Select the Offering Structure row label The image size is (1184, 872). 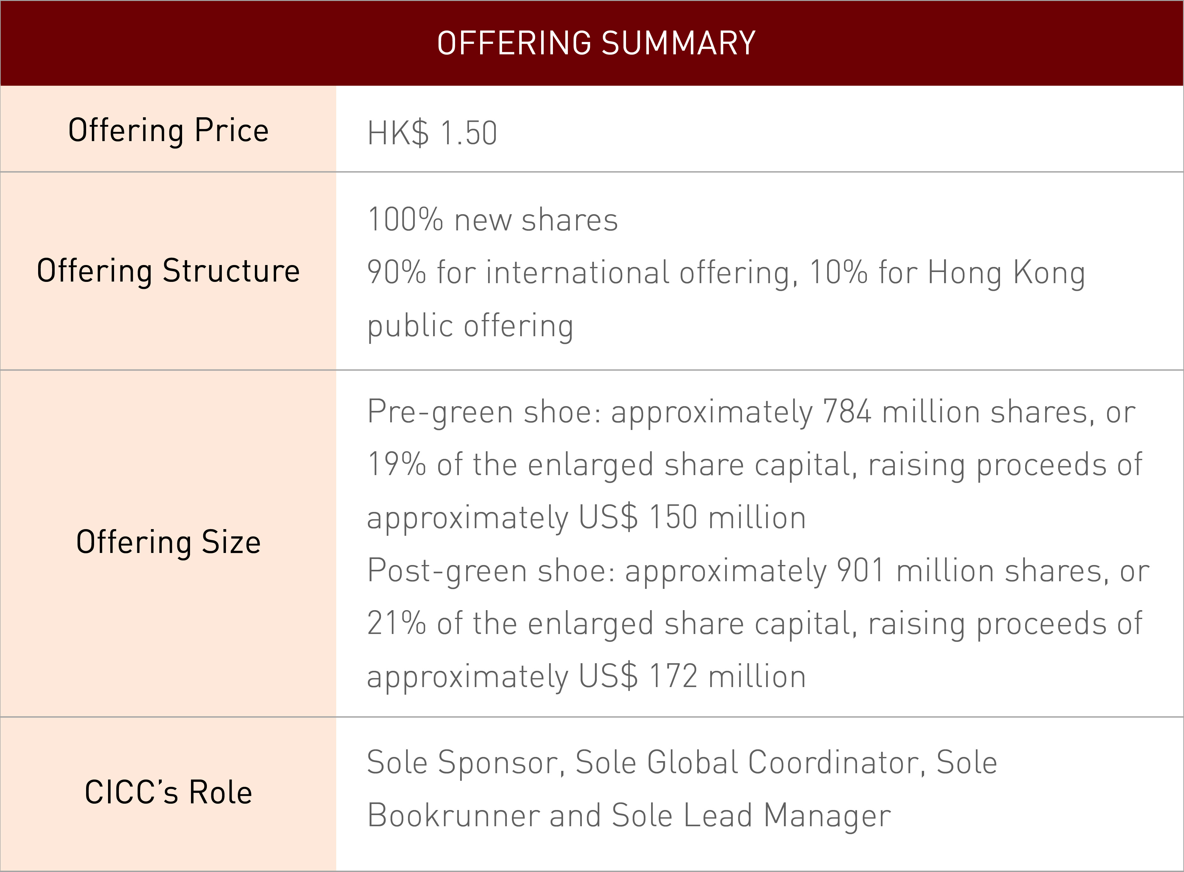(x=168, y=271)
